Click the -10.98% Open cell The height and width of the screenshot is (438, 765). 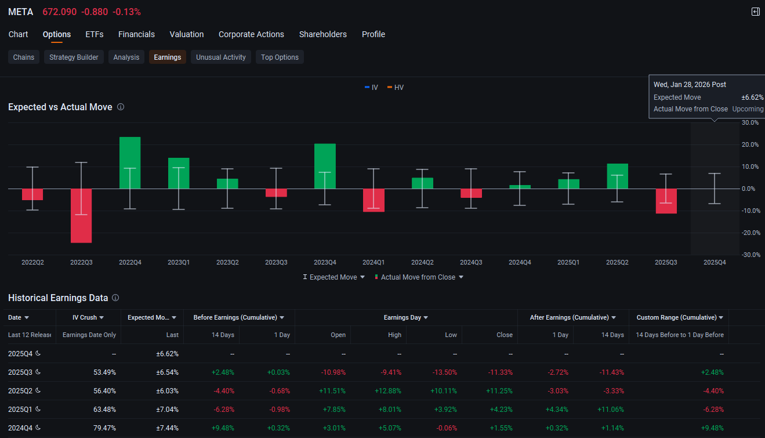click(x=332, y=372)
